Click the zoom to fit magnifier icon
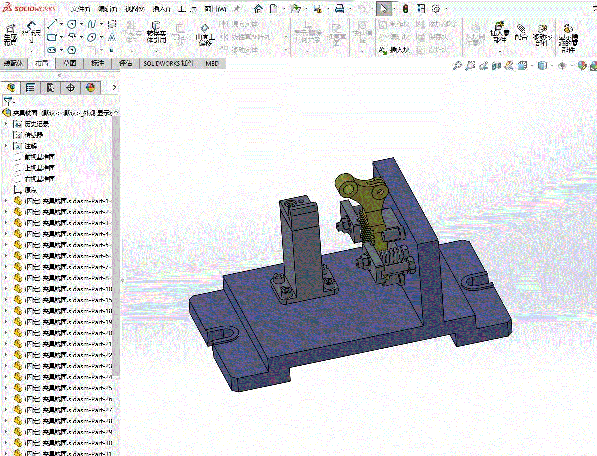This screenshot has height=456, width=597. coord(457,66)
